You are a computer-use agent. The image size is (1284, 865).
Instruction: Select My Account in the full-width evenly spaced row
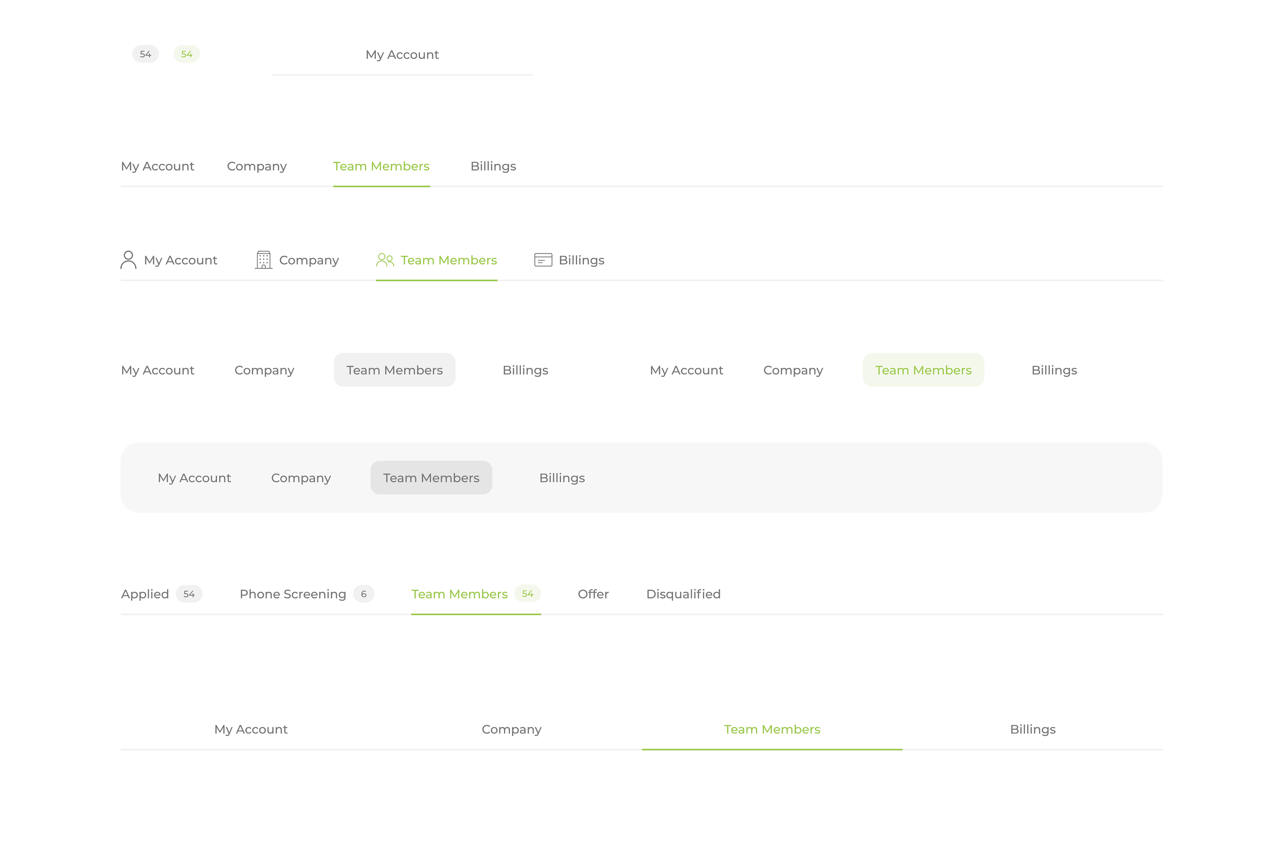pos(251,729)
